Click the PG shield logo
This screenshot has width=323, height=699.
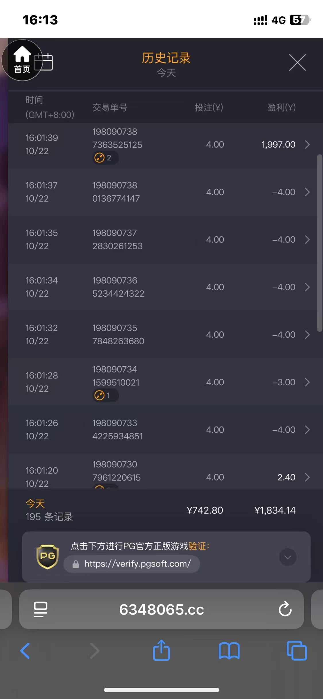pos(48,557)
